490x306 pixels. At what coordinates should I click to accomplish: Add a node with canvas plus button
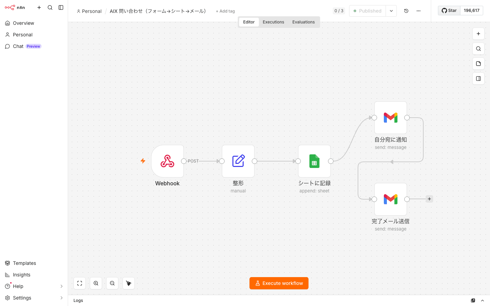478,34
